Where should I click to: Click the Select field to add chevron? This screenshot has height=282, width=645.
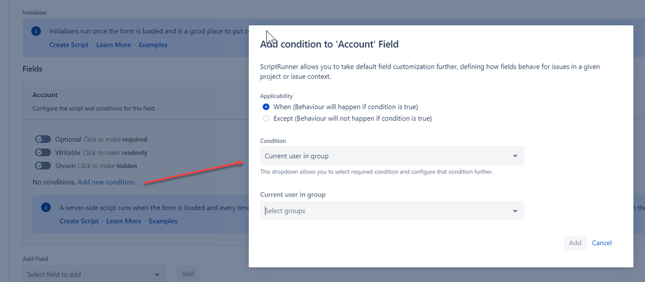(156, 275)
